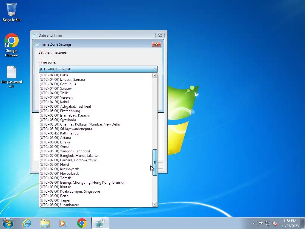Screen dimensions: 305x229
Task: Select (UTC+06:30) Yangon (Rangoon)
Action: coord(96,151)
